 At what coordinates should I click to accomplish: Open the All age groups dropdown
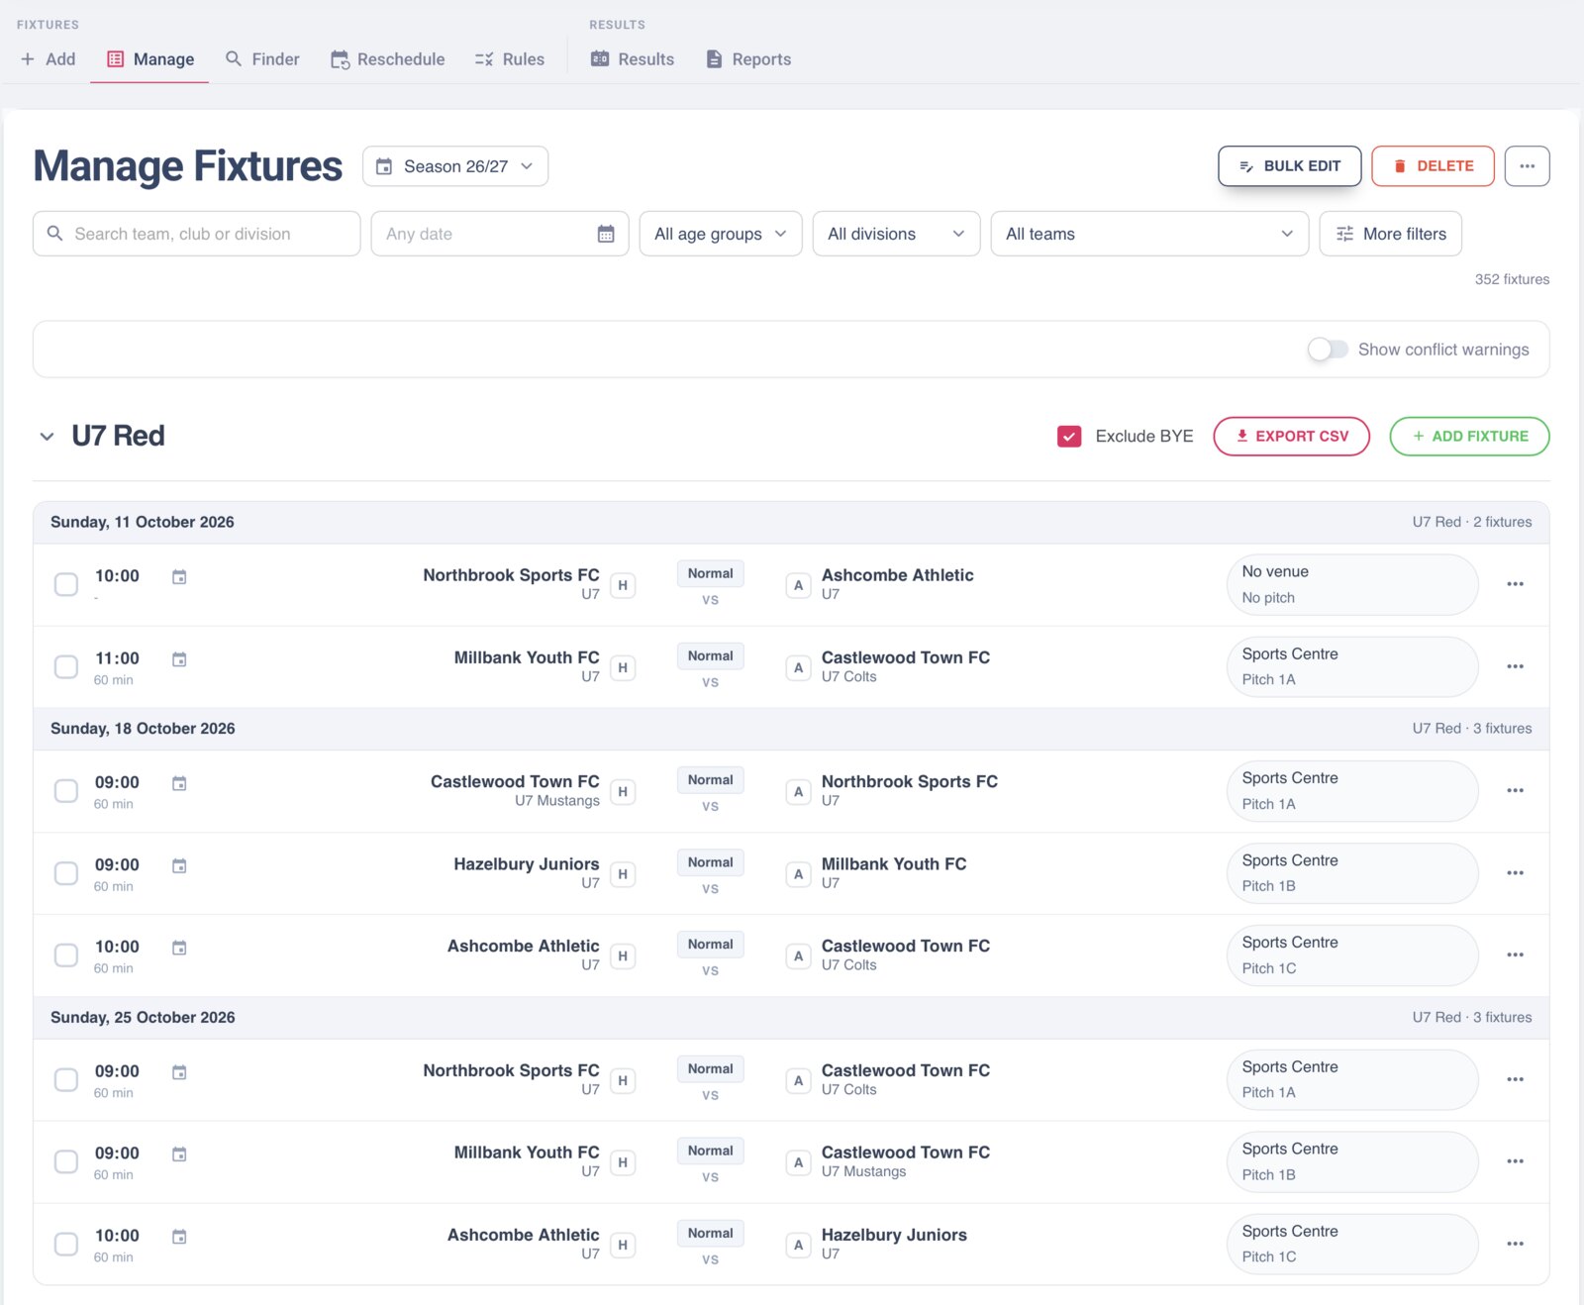pos(721,234)
